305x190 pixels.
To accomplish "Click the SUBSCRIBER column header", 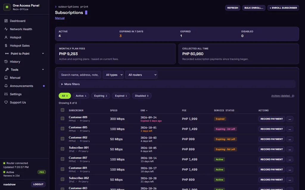I will (76, 110).
